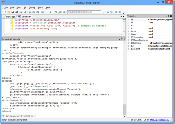Click the second search-in-script toolbar icon

tap(120, 12)
